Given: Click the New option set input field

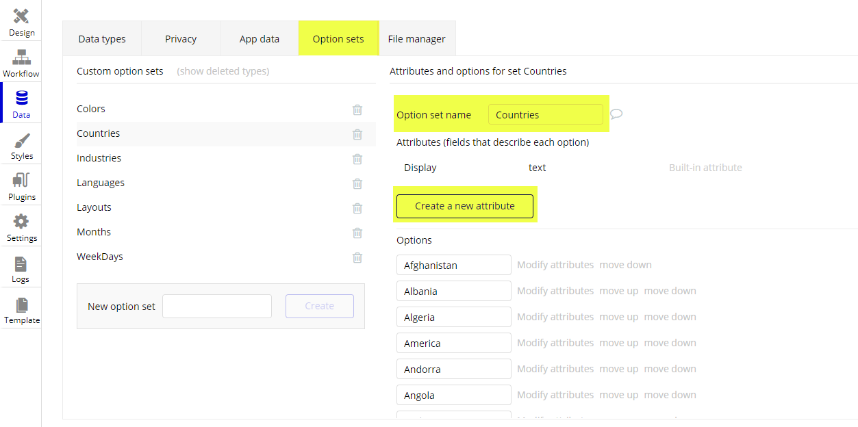Looking at the screenshot, I should pyautogui.click(x=216, y=306).
